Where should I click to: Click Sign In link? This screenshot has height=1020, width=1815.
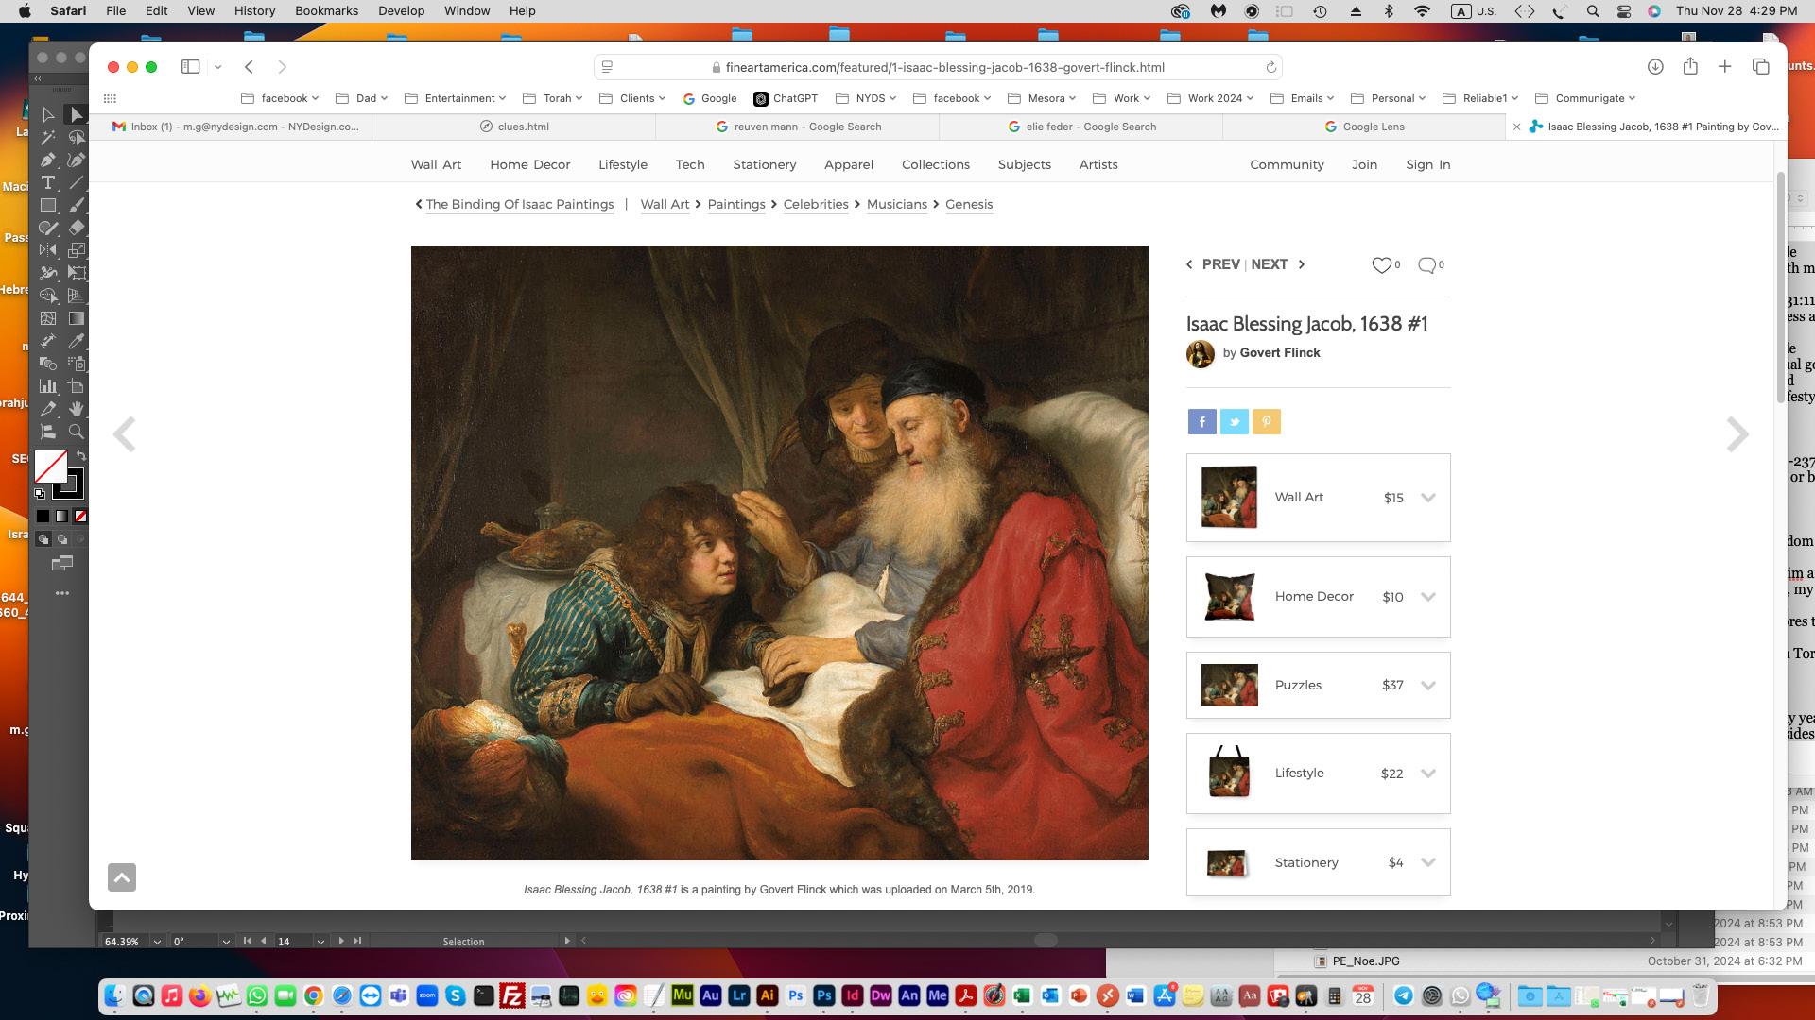1427,164
